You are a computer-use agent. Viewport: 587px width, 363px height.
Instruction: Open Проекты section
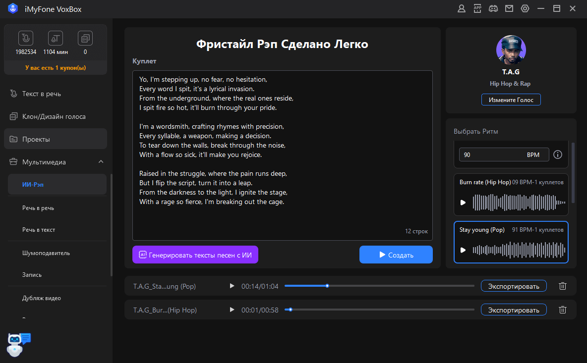click(x=56, y=139)
